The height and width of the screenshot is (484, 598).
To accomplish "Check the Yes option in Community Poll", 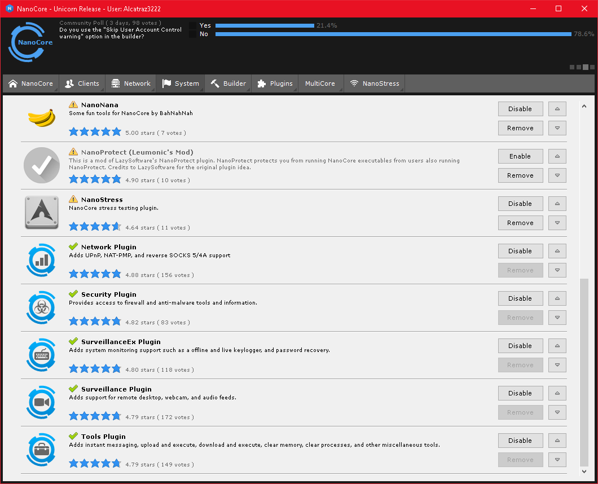I will point(193,26).
